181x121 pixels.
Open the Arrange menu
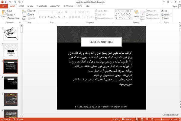pos(137,15)
